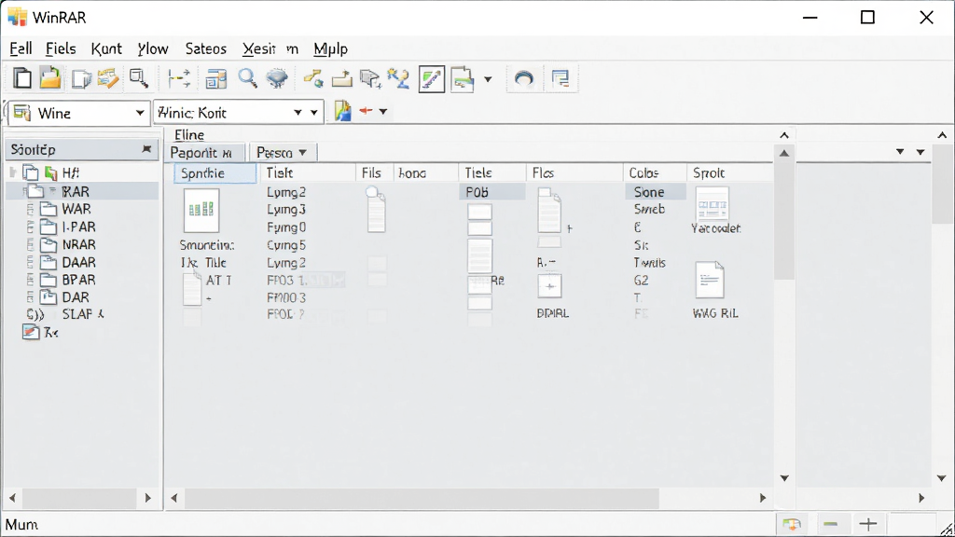
Task: Sort by the Sprolt column header
Action: pyautogui.click(x=729, y=172)
